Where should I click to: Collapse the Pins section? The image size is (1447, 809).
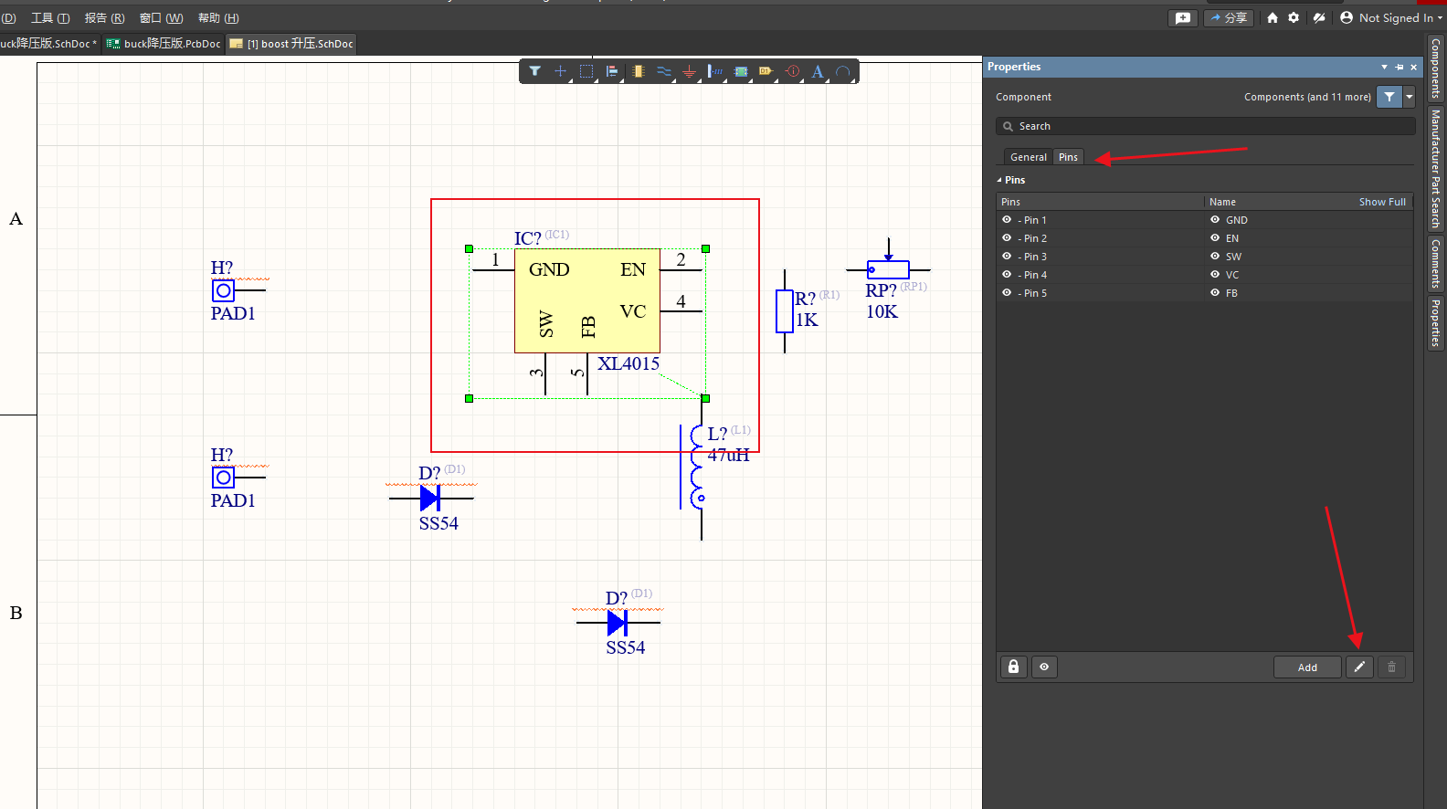tap(999, 181)
